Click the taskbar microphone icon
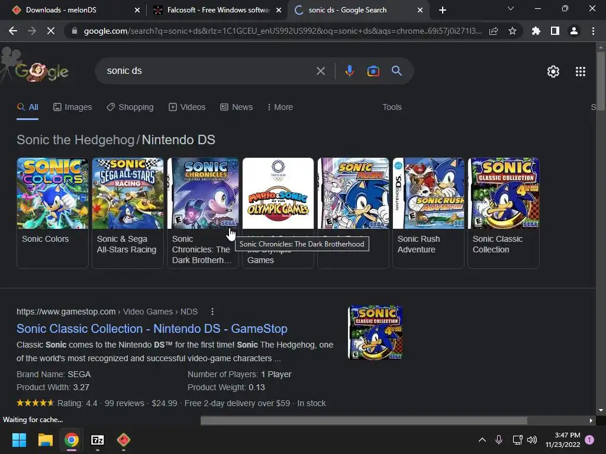Viewport: 606px width, 454px height. click(x=499, y=440)
